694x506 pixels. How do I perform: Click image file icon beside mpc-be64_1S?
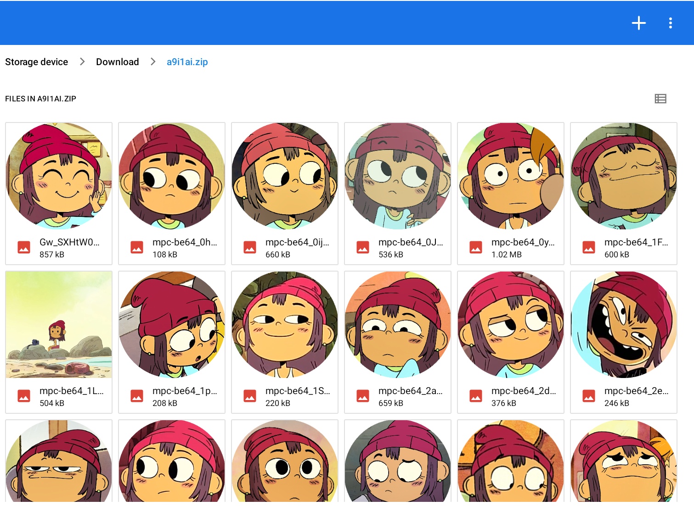(x=250, y=396)
